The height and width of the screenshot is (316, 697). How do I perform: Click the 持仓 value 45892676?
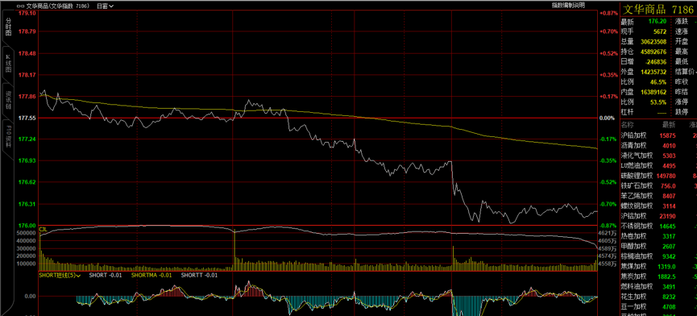coord(653,52)
